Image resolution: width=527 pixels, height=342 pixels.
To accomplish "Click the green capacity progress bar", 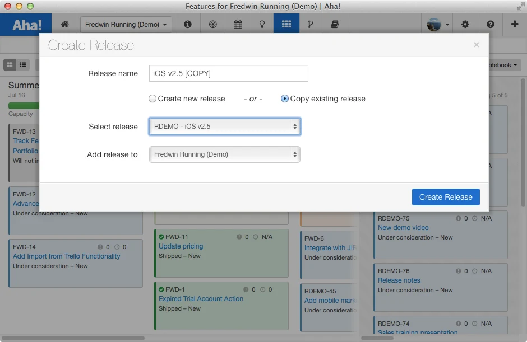I will pyautogui.click(x=24, y=106).
